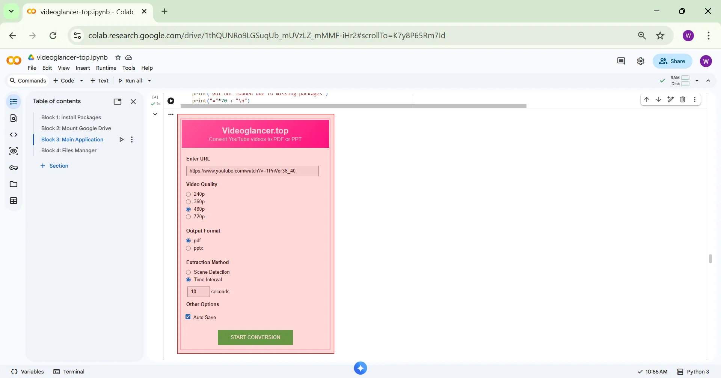721x378 pixels.
Task: Toggle the Auto Save checkbox
Action: tap(188, 317)
